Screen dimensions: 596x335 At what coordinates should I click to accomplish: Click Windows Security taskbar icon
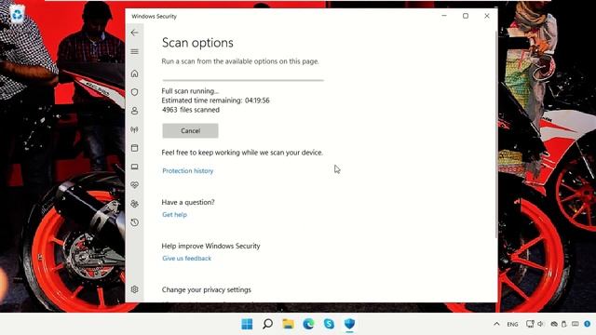pos(349,324)
